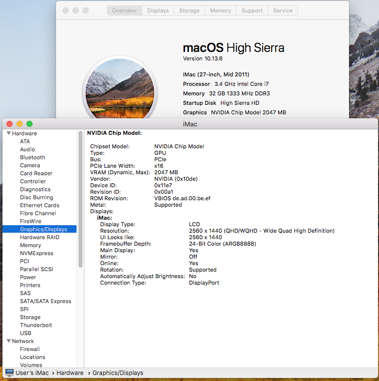Screen dimensions: 379x381
Task: Click the ROM Revision VBIOS value
Action: (182, 198)
